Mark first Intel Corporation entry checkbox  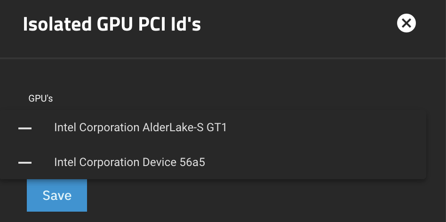[25, 128]
